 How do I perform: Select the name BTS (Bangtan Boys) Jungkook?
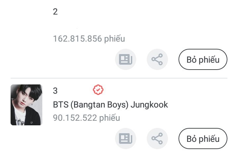[110, 105]
